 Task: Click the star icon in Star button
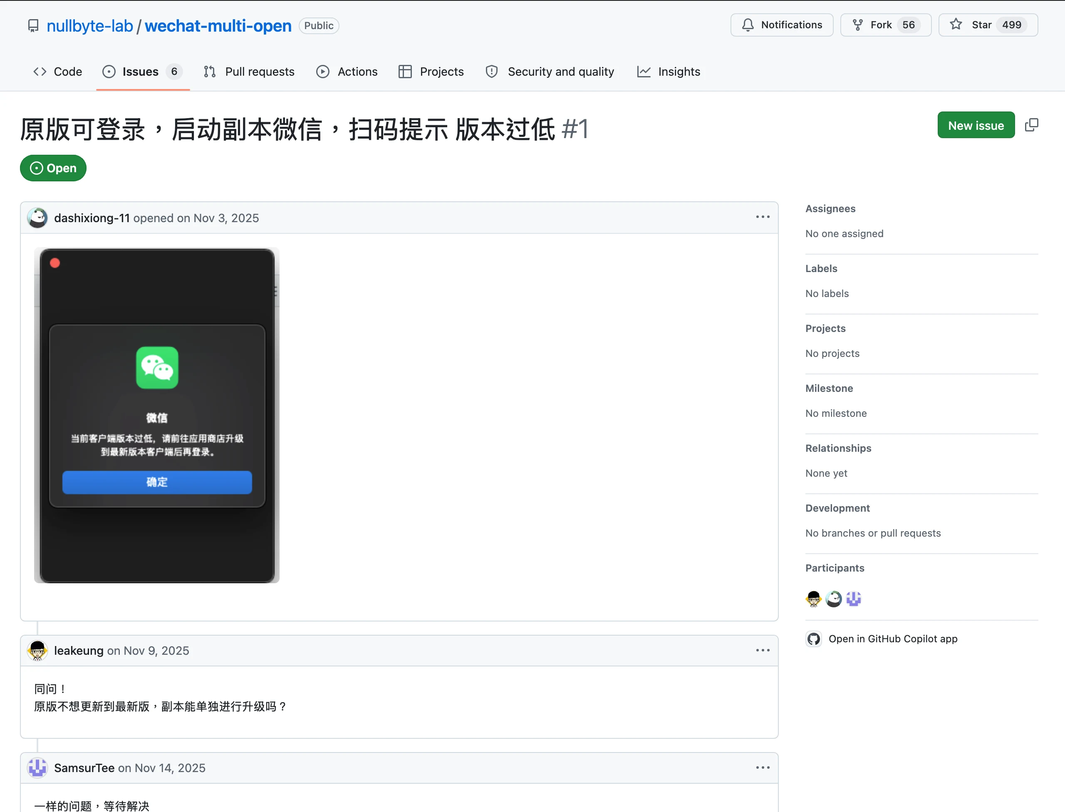point(955,24)
